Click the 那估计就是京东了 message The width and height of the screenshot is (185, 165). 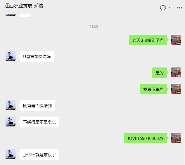click(39, 154)
